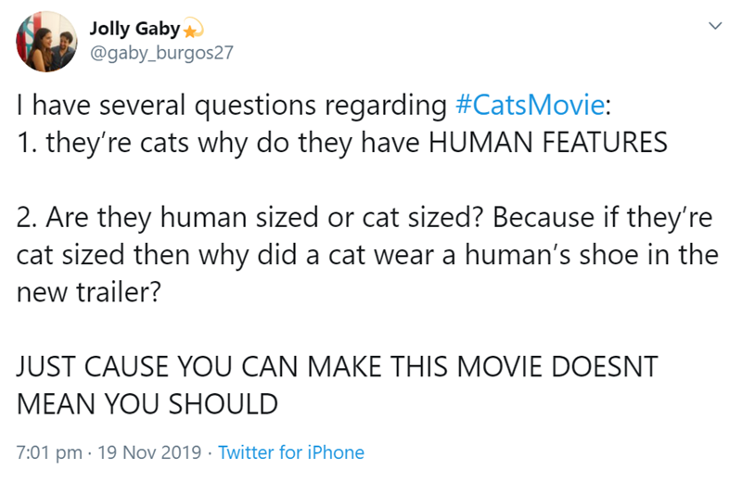Click Jolly Gaby's profile avatar photo
This screenshot has height=483, width=742.
[47, 42]
